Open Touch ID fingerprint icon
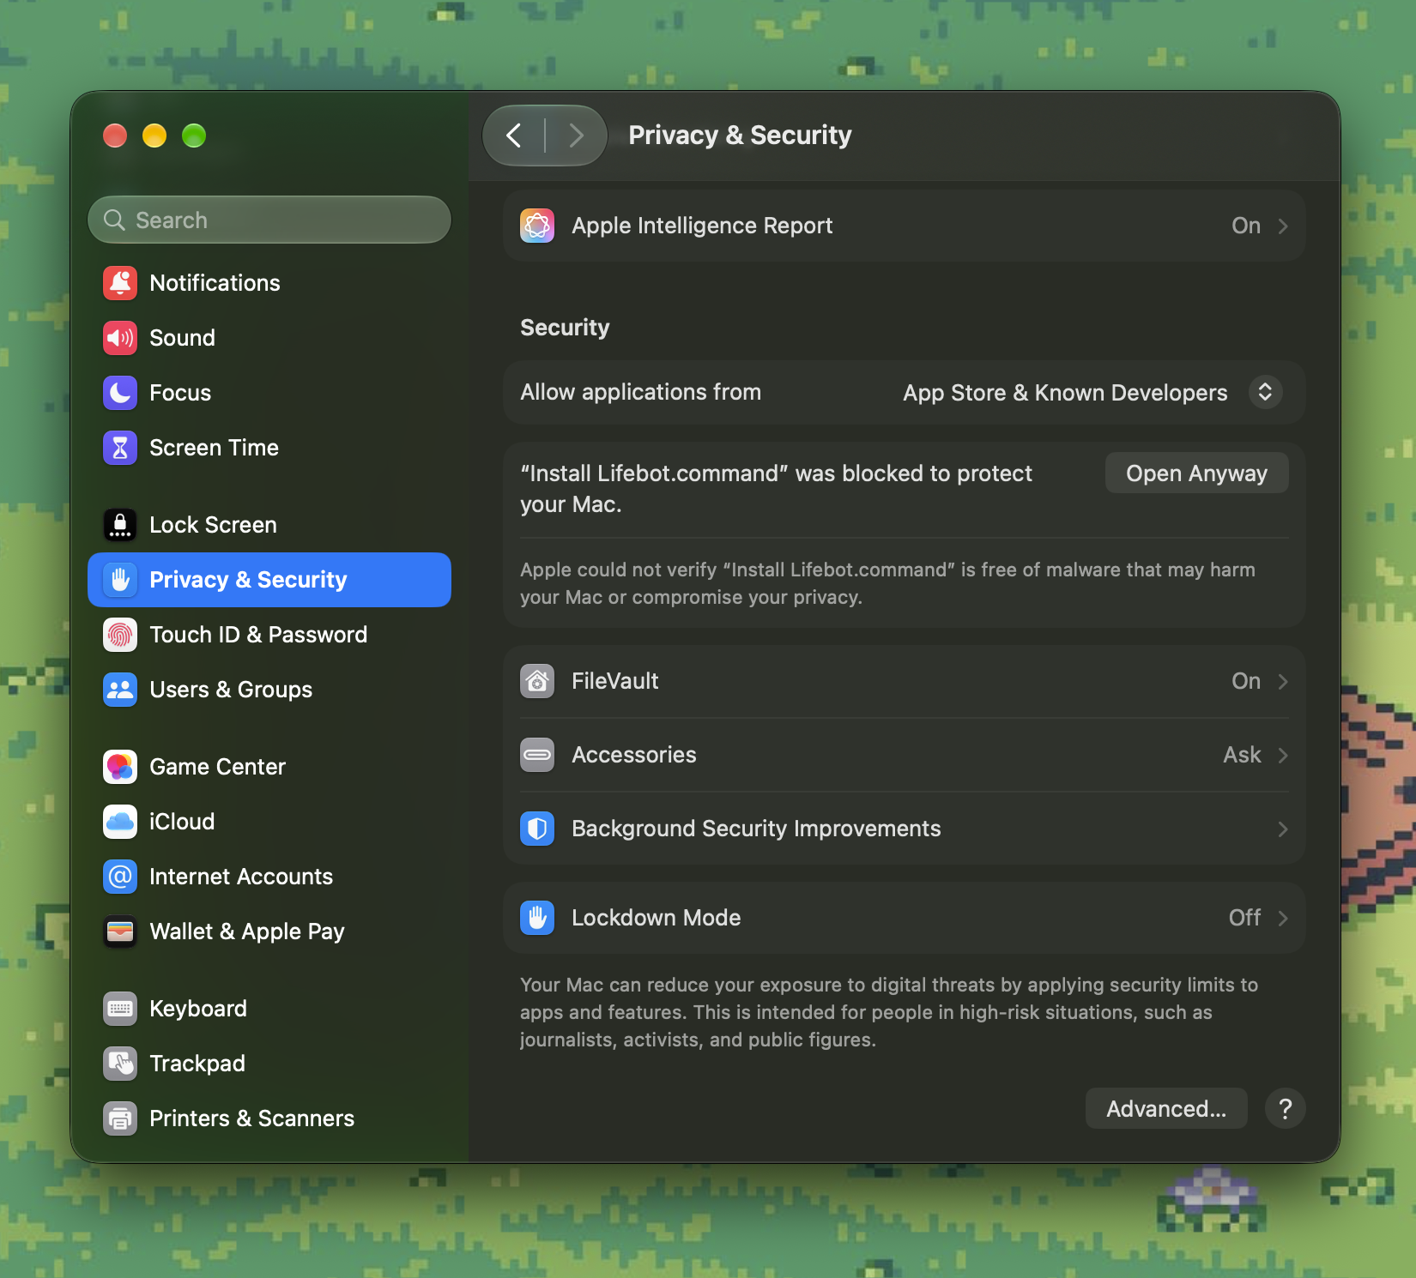Image resolution: width=1416 pixels, height=1278 pixels. coord(120,635)
